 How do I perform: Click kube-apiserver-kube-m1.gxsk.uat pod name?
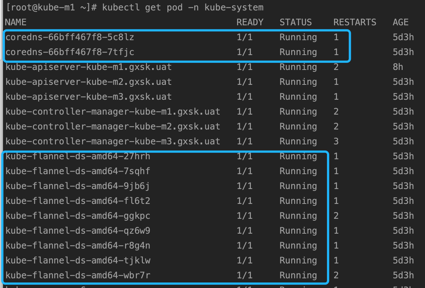[x=88, y=67]
